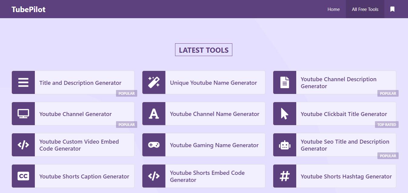
Task: Click the TOP RATED badge on Clickbait Title
Action: (386, 125)
